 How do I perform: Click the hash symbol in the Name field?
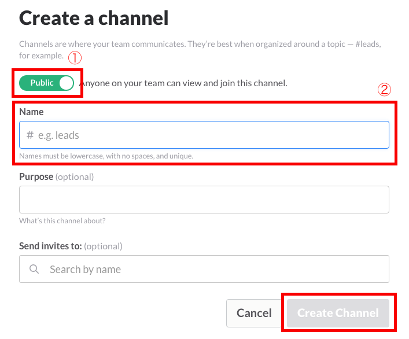point(30,135)
